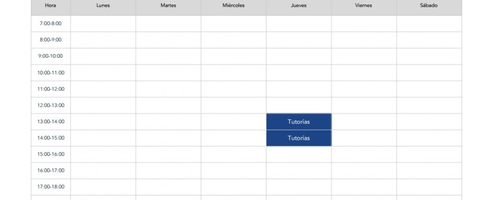Click the Hora column header
Image resolution: width=493 pixels, height=200 pixels.
click(x=51, y=6)
